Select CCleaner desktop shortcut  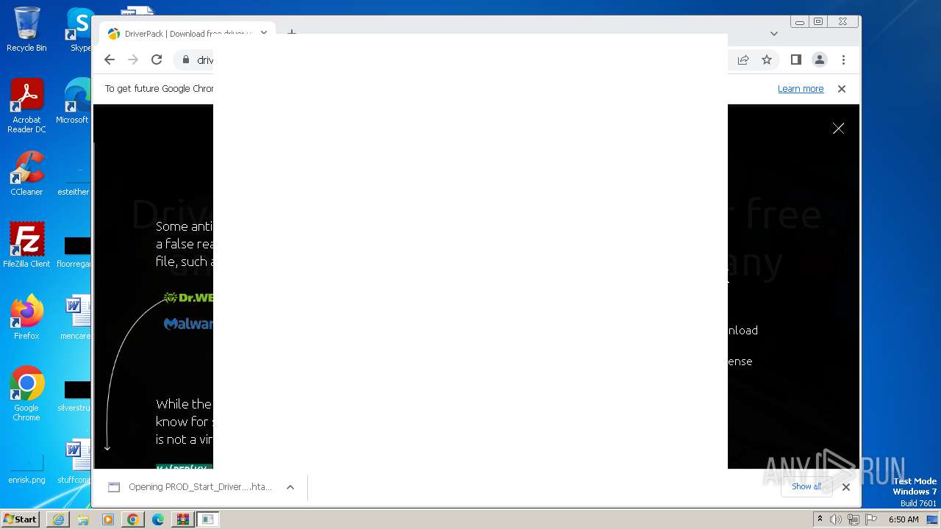click(26, 173)
